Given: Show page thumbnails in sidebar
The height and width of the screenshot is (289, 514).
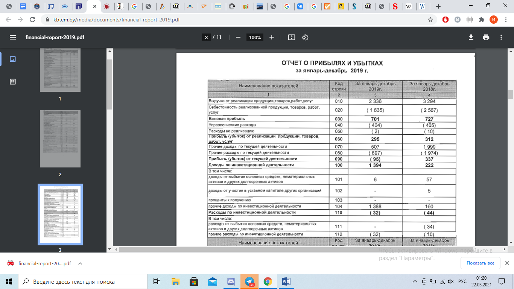Looking at the screenshot, I should (x=13, y=59).
